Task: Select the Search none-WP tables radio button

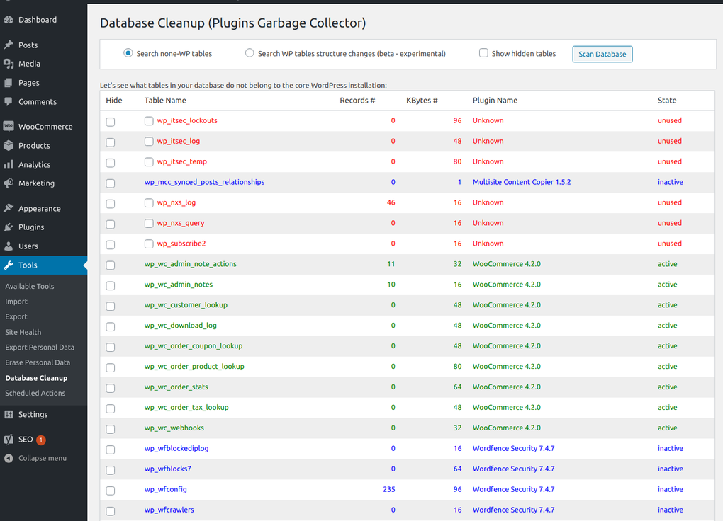Action: [x=128, y=53]
